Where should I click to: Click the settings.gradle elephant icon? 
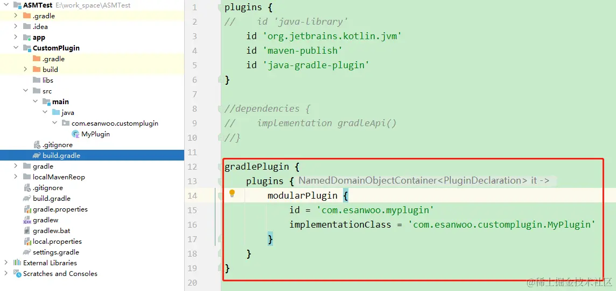tap(27, 252)
